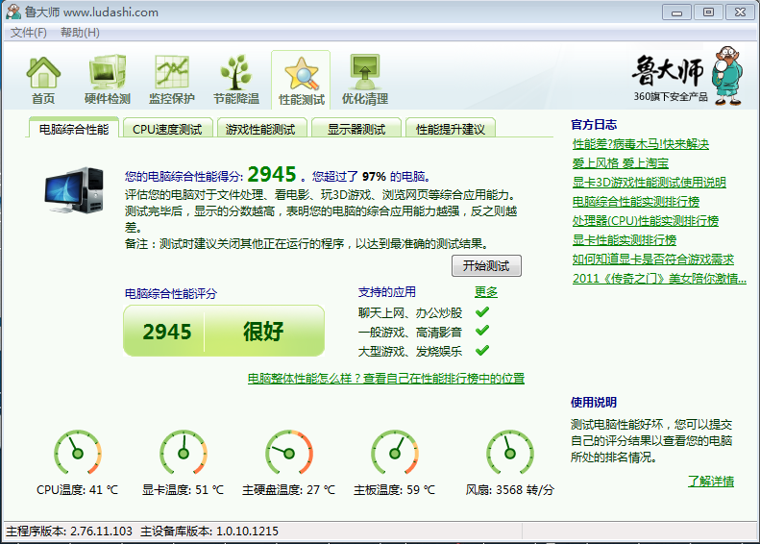Open 显卡性能实测排行榜 link
Screen dimensions: 760x544
click(625, 240)
